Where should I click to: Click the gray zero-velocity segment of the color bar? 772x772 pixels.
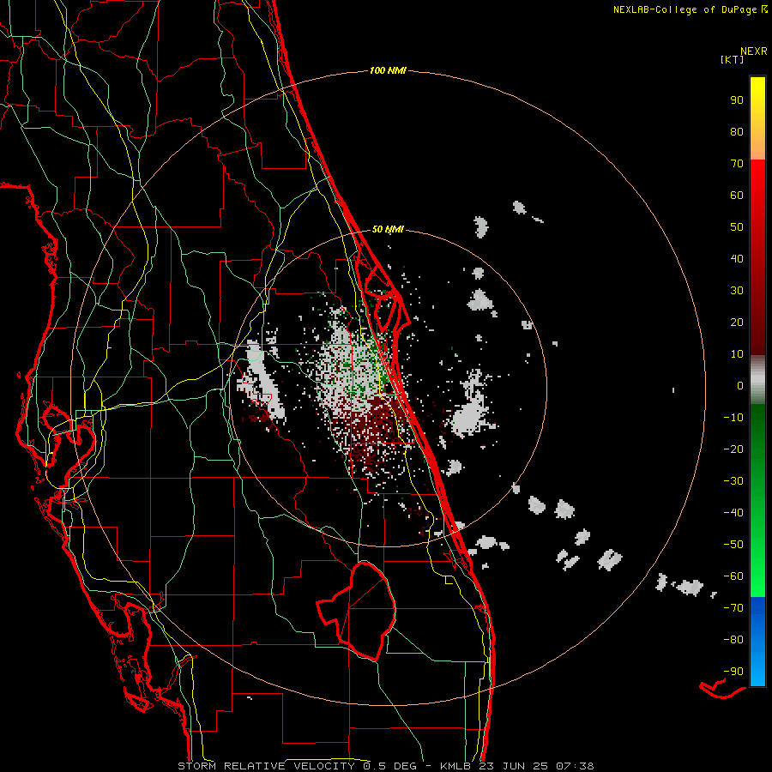(x=757, y=380)
